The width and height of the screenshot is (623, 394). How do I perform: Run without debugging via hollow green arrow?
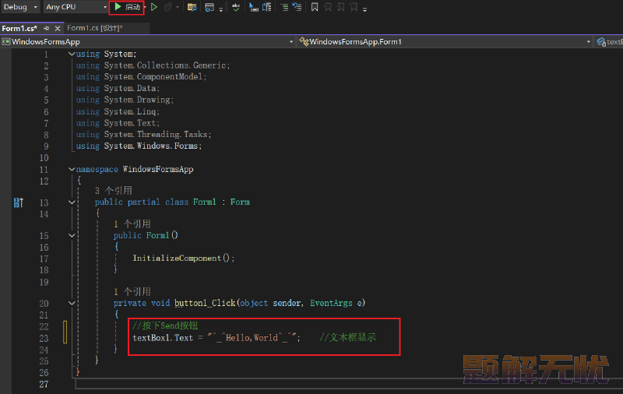coord(154,7)
